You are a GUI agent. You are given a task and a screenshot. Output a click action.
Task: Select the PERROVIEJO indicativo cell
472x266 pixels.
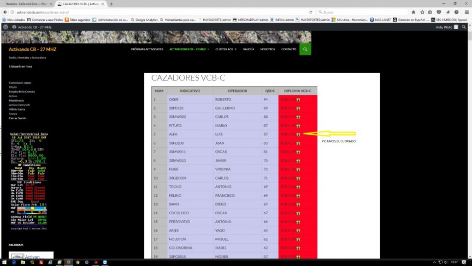coord(190,222)
